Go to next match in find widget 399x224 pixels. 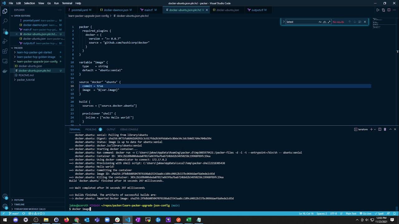tap(354, 22)
